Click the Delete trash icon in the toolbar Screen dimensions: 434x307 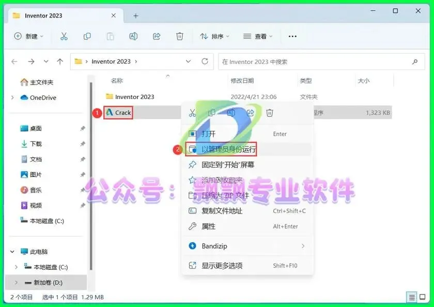pyautogui.click(x=180, y=36)
